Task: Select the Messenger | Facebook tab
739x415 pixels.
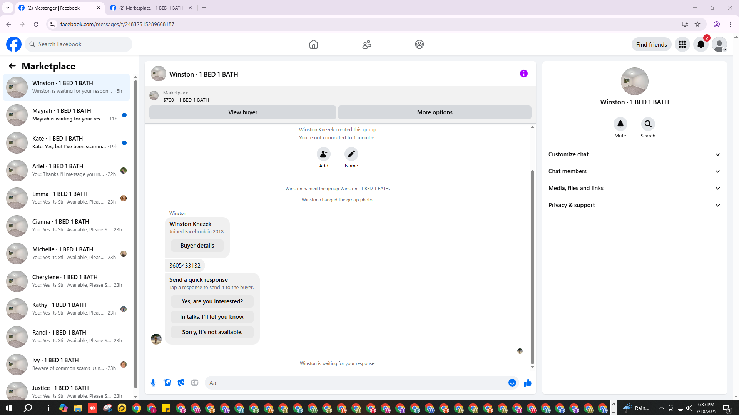Action: click(60, 8)
